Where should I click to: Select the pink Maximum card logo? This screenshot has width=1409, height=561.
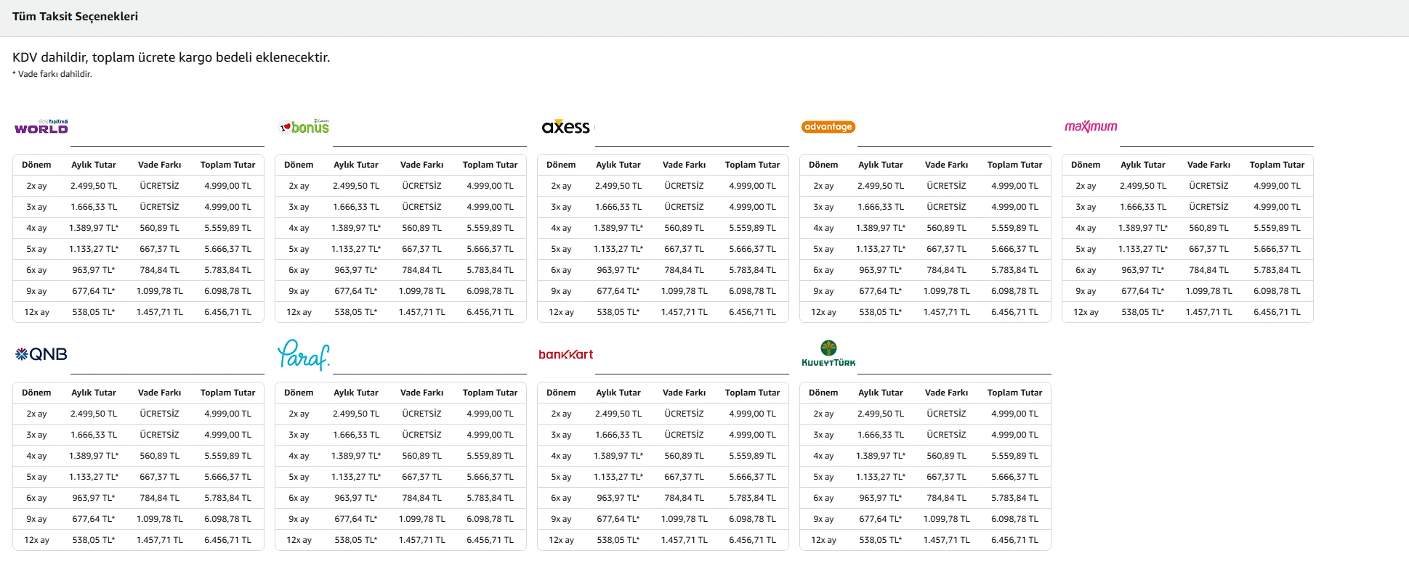[x=1091, y=127]
